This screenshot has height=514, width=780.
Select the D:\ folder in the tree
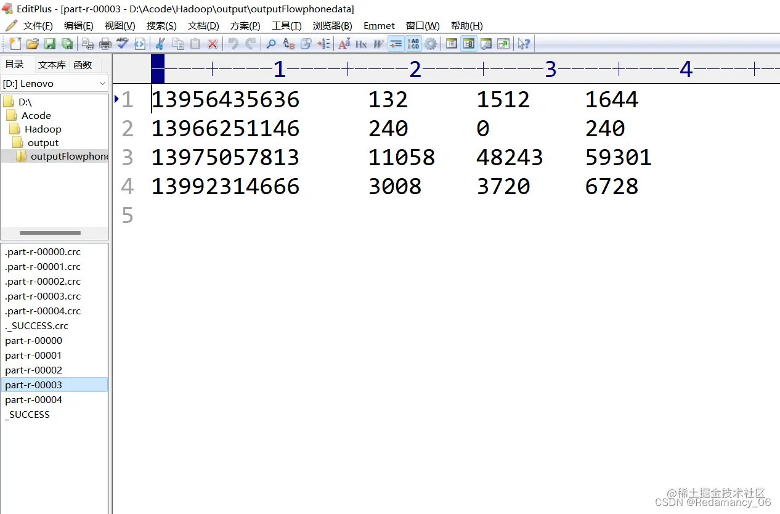point(25,102)
